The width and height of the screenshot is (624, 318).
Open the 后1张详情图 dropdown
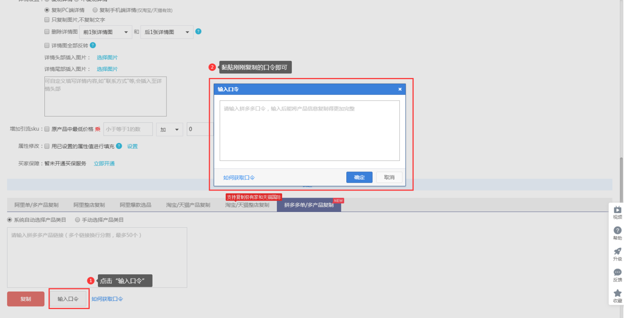pos(167,32)
